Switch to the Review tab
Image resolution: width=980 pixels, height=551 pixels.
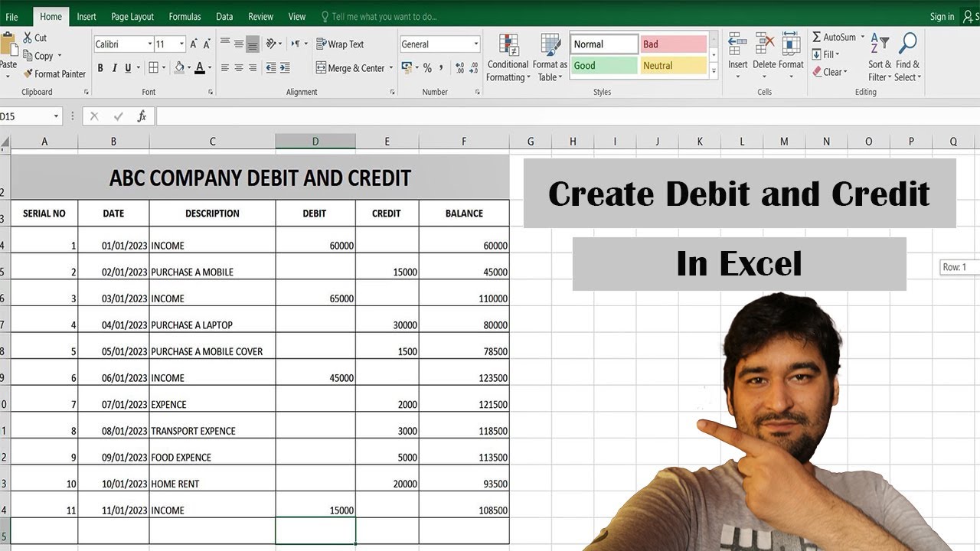click(260, 17)
